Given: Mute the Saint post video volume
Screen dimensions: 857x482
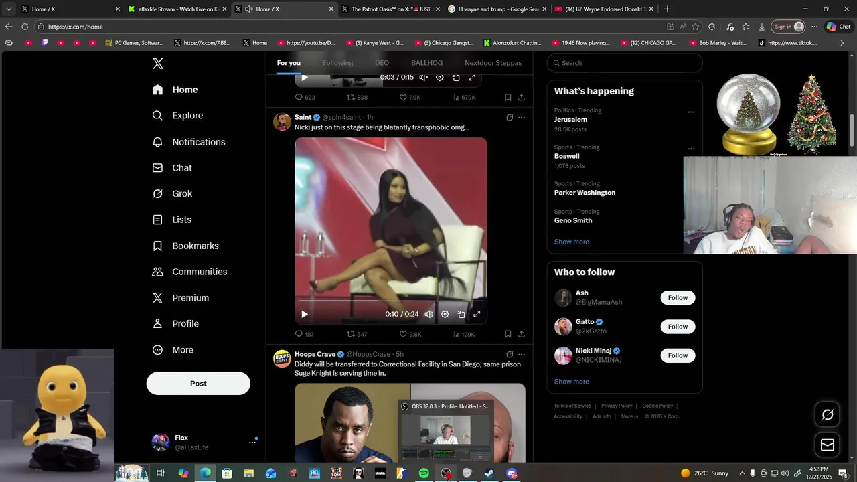Looking at the screenshot, I should (x=428, y=314).
